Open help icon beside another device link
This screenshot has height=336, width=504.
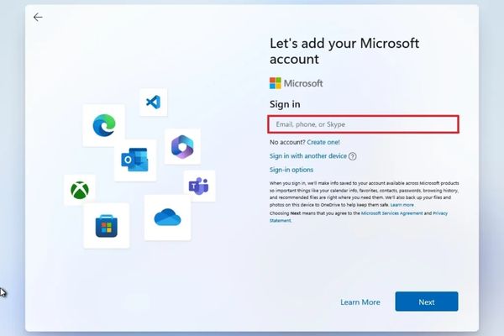[x=352, y=156]
